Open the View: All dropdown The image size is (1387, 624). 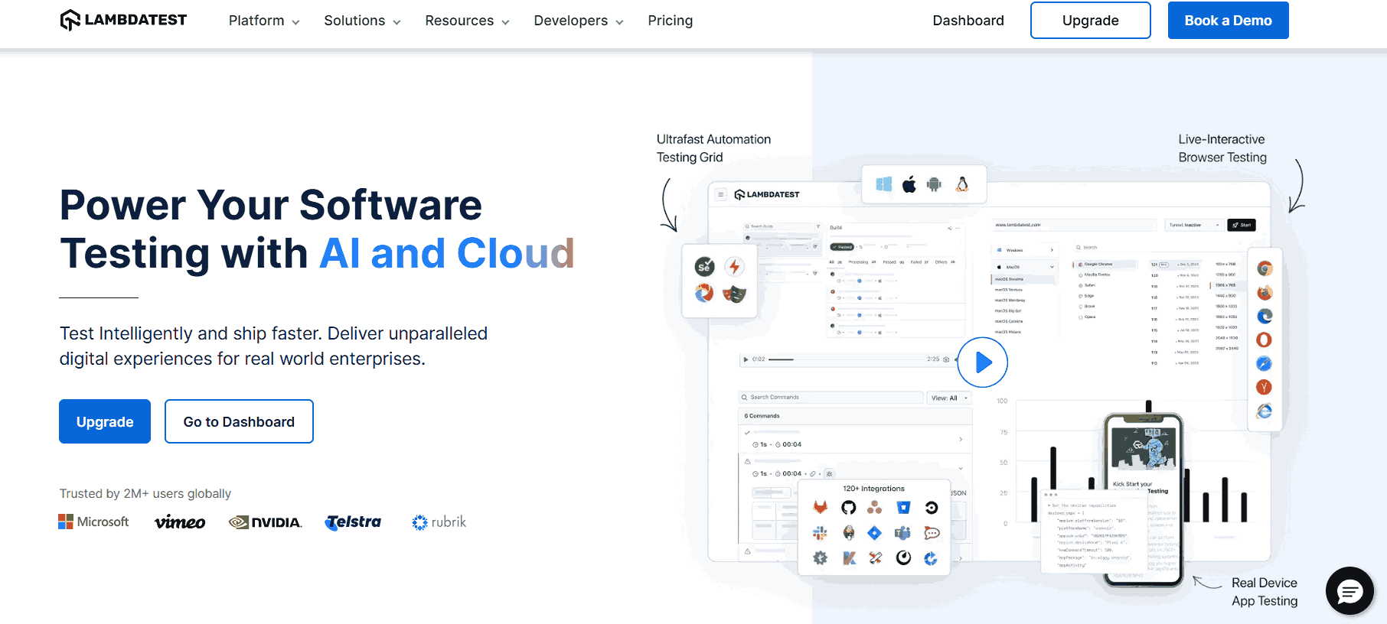tap(950, 398)
